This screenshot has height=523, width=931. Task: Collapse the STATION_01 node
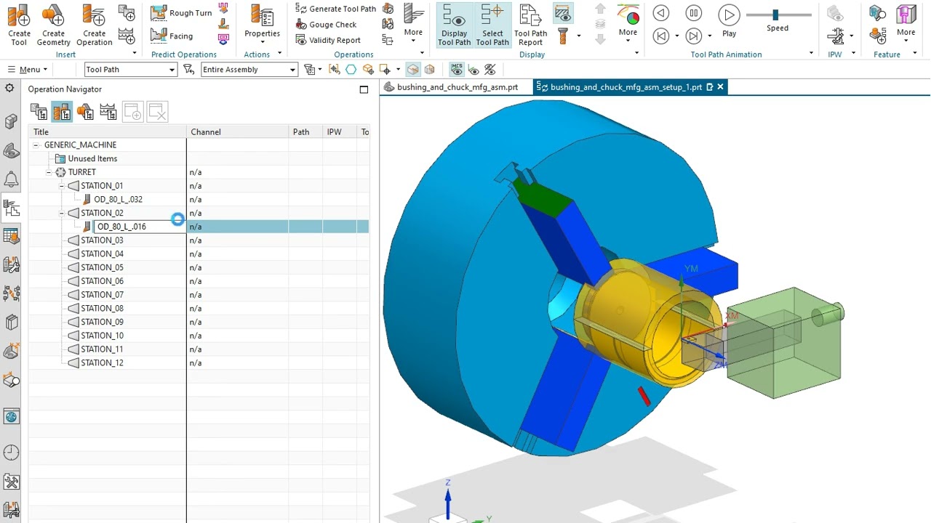point(62,186)
